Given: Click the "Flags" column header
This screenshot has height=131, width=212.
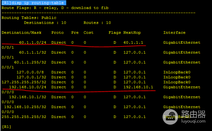Looking at the screenshot, I should coord(114,33).
